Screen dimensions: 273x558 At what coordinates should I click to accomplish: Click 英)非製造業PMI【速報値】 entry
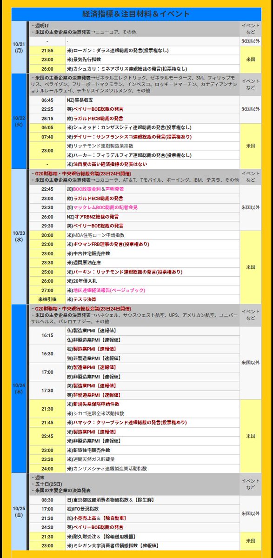(x=153, y=395)
